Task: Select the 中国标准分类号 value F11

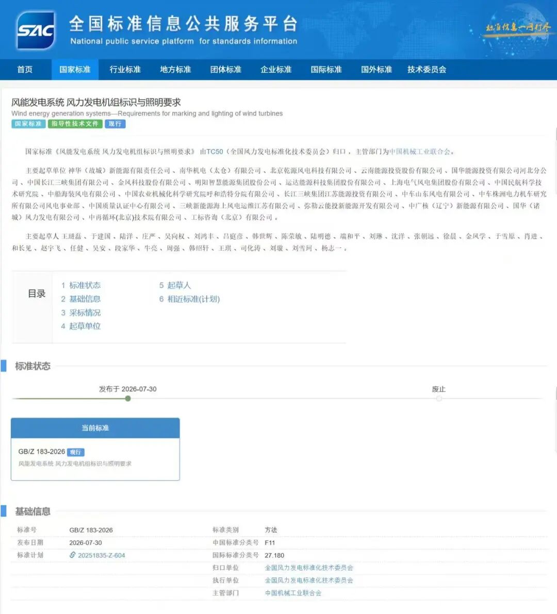Action: point(270,543)
